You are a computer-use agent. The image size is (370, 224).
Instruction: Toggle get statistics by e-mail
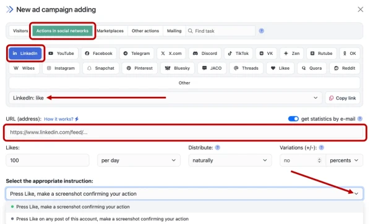point(293,119)
